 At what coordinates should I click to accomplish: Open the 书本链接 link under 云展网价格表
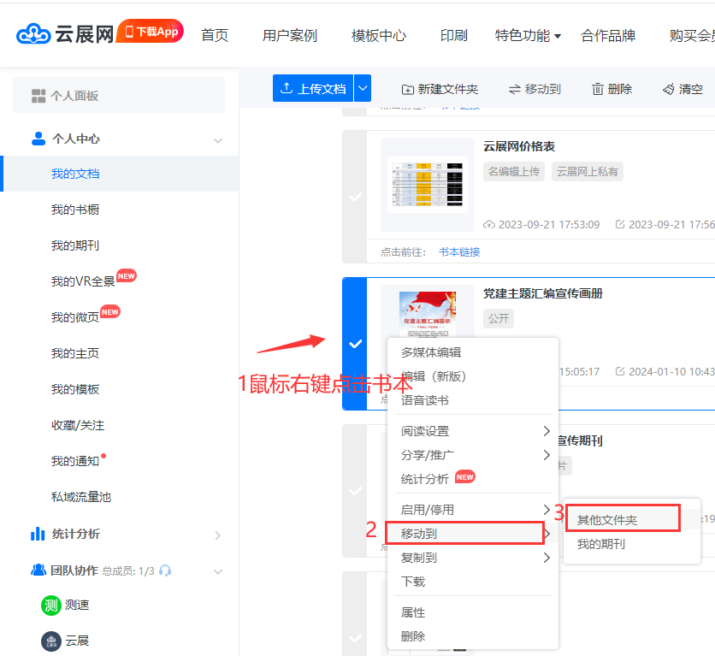(459, 251)
